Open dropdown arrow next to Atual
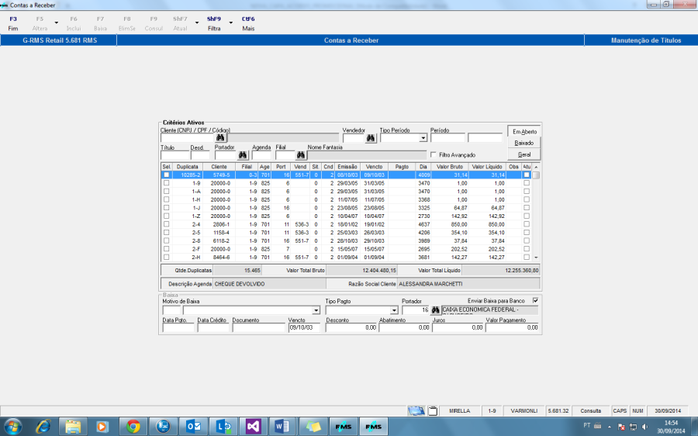The width and height of the screenshot is (698, 436). 197,22
